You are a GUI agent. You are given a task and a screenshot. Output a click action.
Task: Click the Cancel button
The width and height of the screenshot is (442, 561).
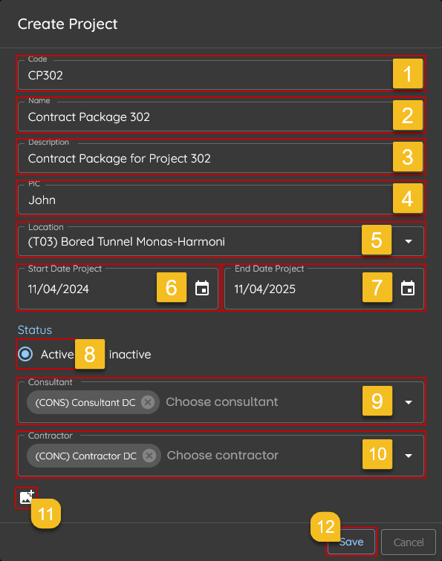(x=409, y=542)
